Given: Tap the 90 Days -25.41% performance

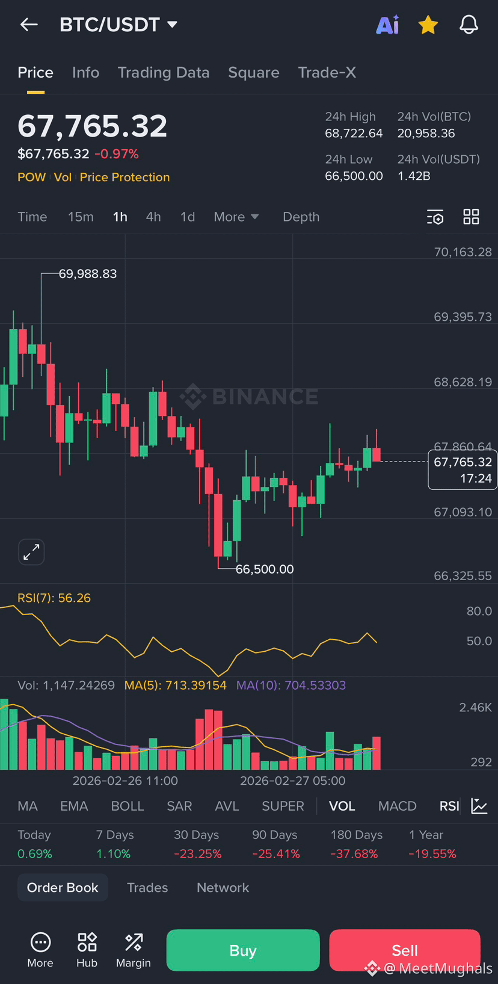Looking at the screenshot, I should [x=276, y=844].
